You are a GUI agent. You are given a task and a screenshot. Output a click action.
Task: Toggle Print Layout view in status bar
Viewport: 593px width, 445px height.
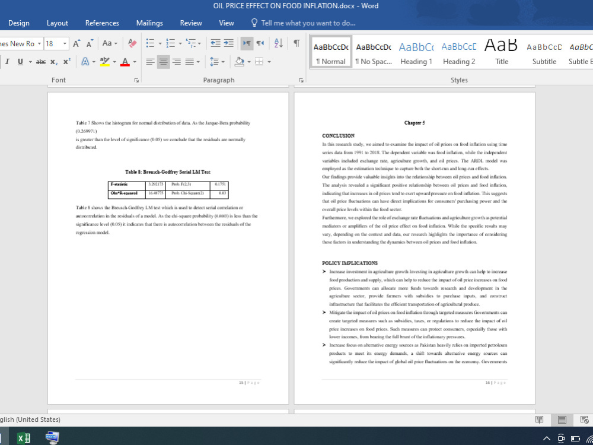pyautogui.click(x=562, y=419)
